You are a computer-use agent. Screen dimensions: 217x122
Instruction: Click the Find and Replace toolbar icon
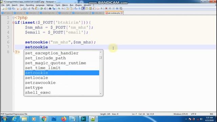(54, 8)
